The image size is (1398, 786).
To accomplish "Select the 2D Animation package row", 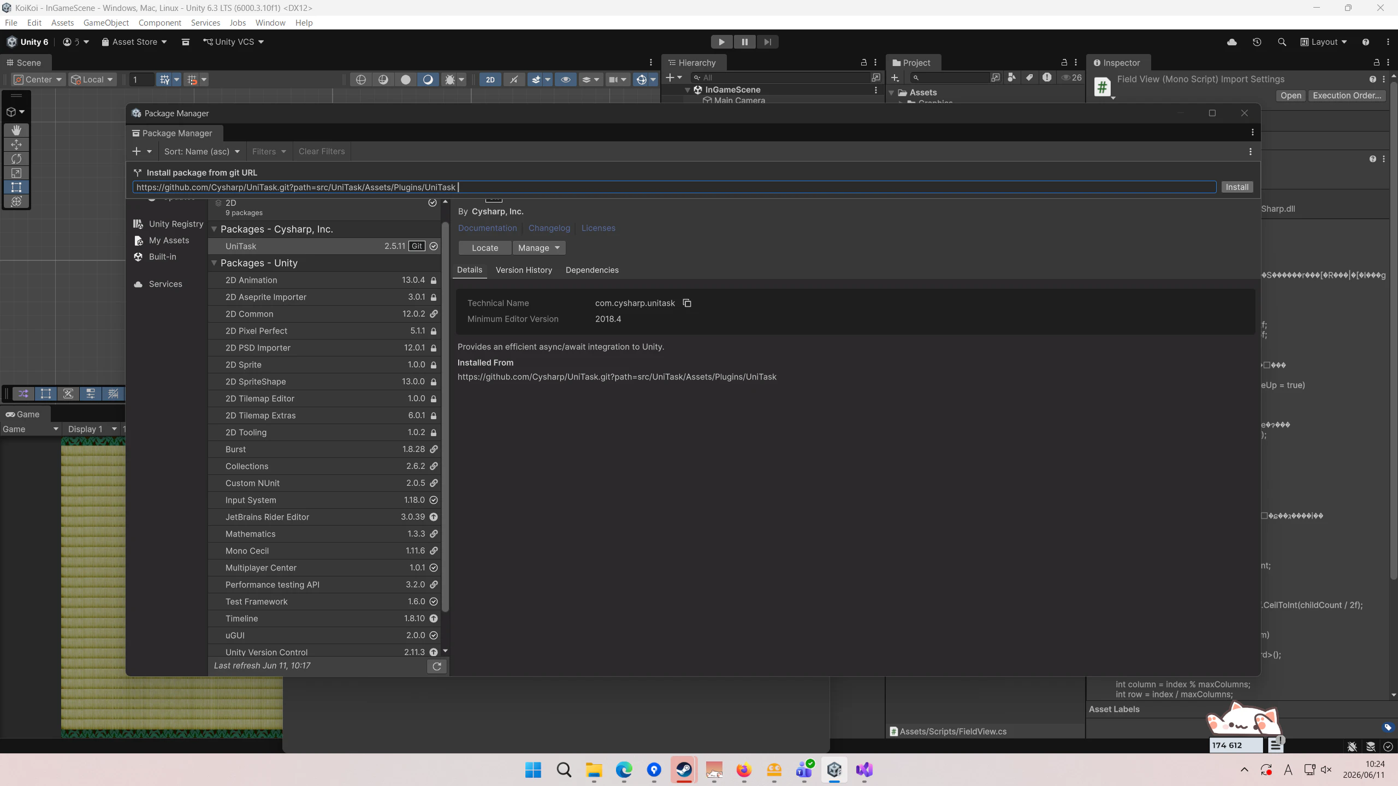I will 324,280.
